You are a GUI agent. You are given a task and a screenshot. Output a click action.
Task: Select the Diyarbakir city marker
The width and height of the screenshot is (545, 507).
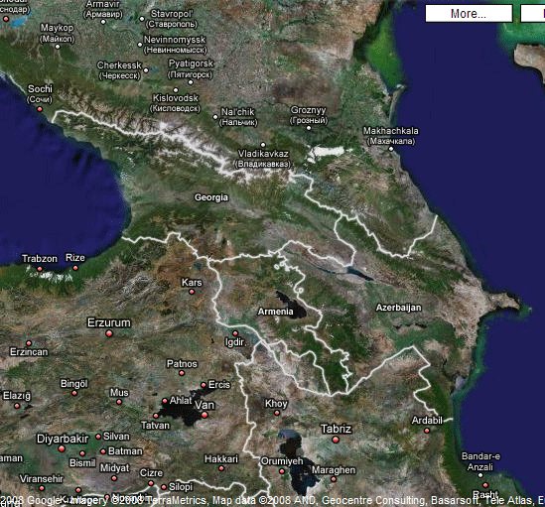(x=62, y=448)
